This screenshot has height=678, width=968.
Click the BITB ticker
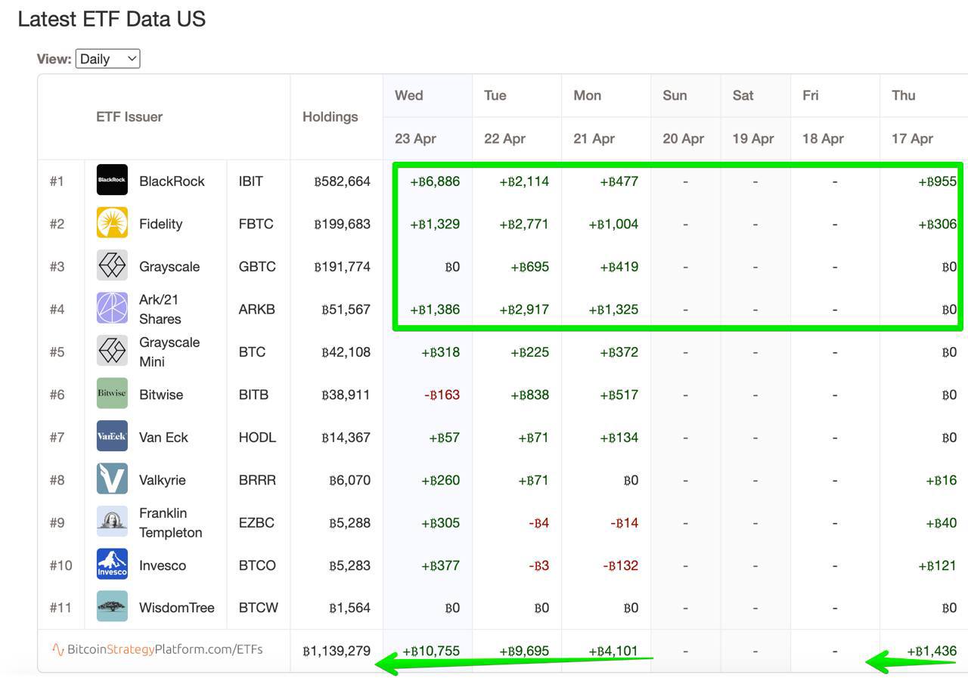[x=253, y=395]
